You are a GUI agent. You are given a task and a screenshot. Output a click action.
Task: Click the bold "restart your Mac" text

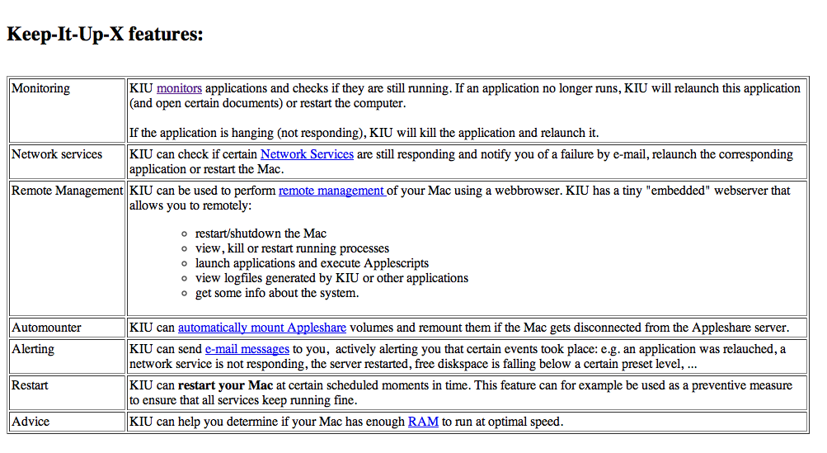(225, 385)
